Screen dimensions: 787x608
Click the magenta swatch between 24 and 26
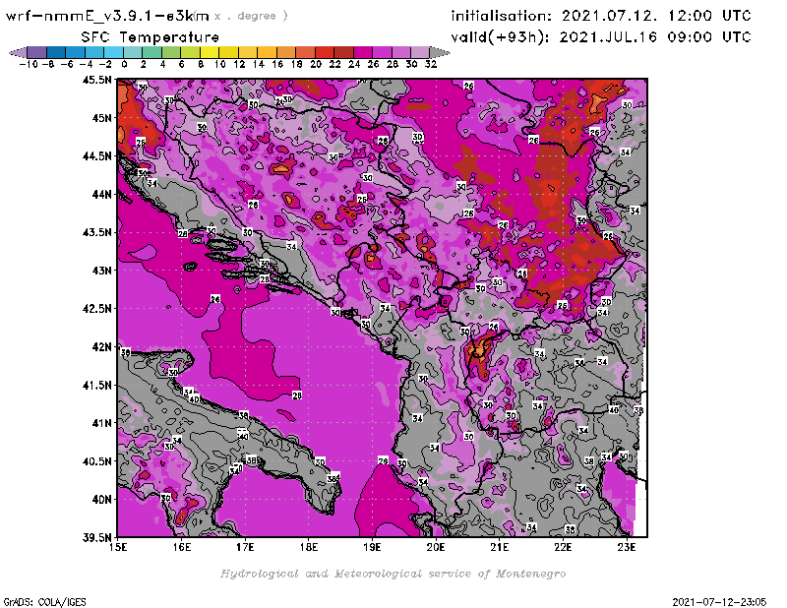[x=362, y=52]
